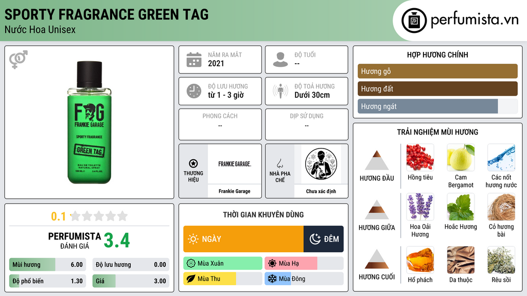527x296 pixels.
Task: Click the Cỏ hương bài vetiver image
Action: tap(501, 207)
